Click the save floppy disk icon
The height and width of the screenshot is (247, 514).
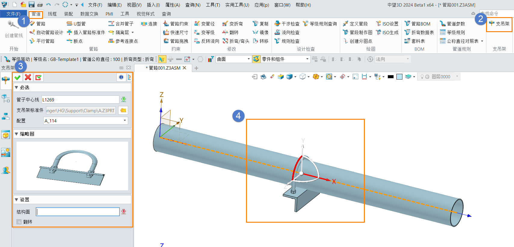(x=32, y=5)
